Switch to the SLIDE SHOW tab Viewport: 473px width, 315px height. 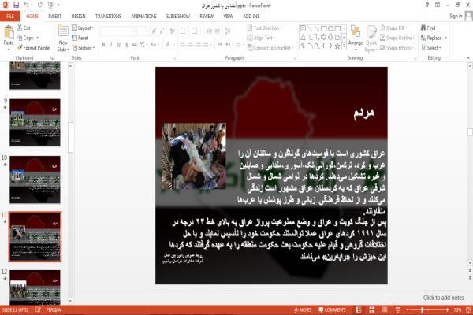[178, 16]
